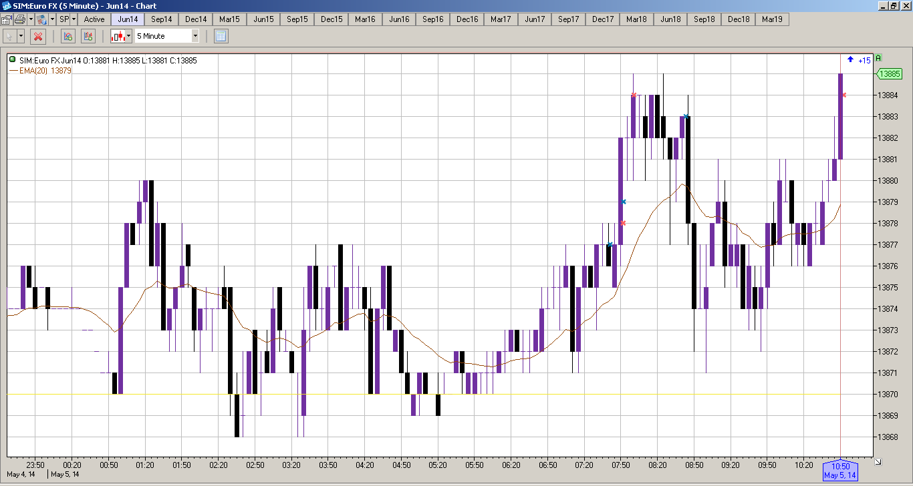Select the Dec16 contract tab

click(467, 19)
